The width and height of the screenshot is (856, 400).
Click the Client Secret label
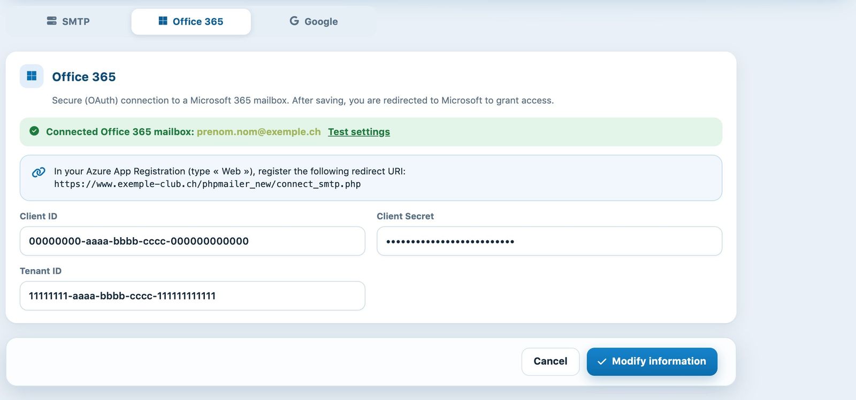(405, 216)
